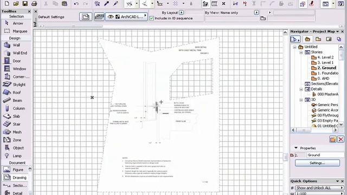347x195 pixels.
Task: Click the Open file icon
Action: pos(16,4)
